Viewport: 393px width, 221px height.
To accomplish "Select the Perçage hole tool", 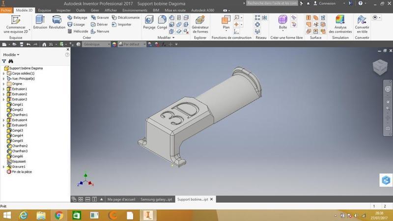I will coord(149,22).
